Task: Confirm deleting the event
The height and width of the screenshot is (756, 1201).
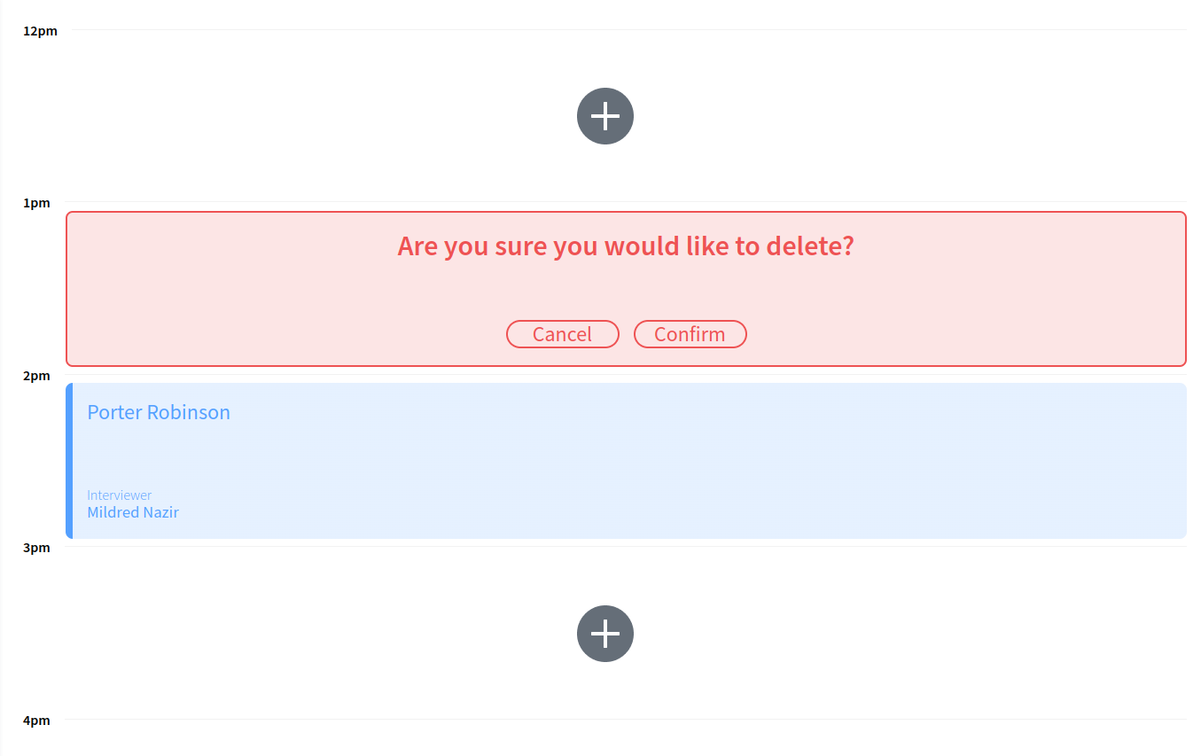Action: click(x=690, y=334)
